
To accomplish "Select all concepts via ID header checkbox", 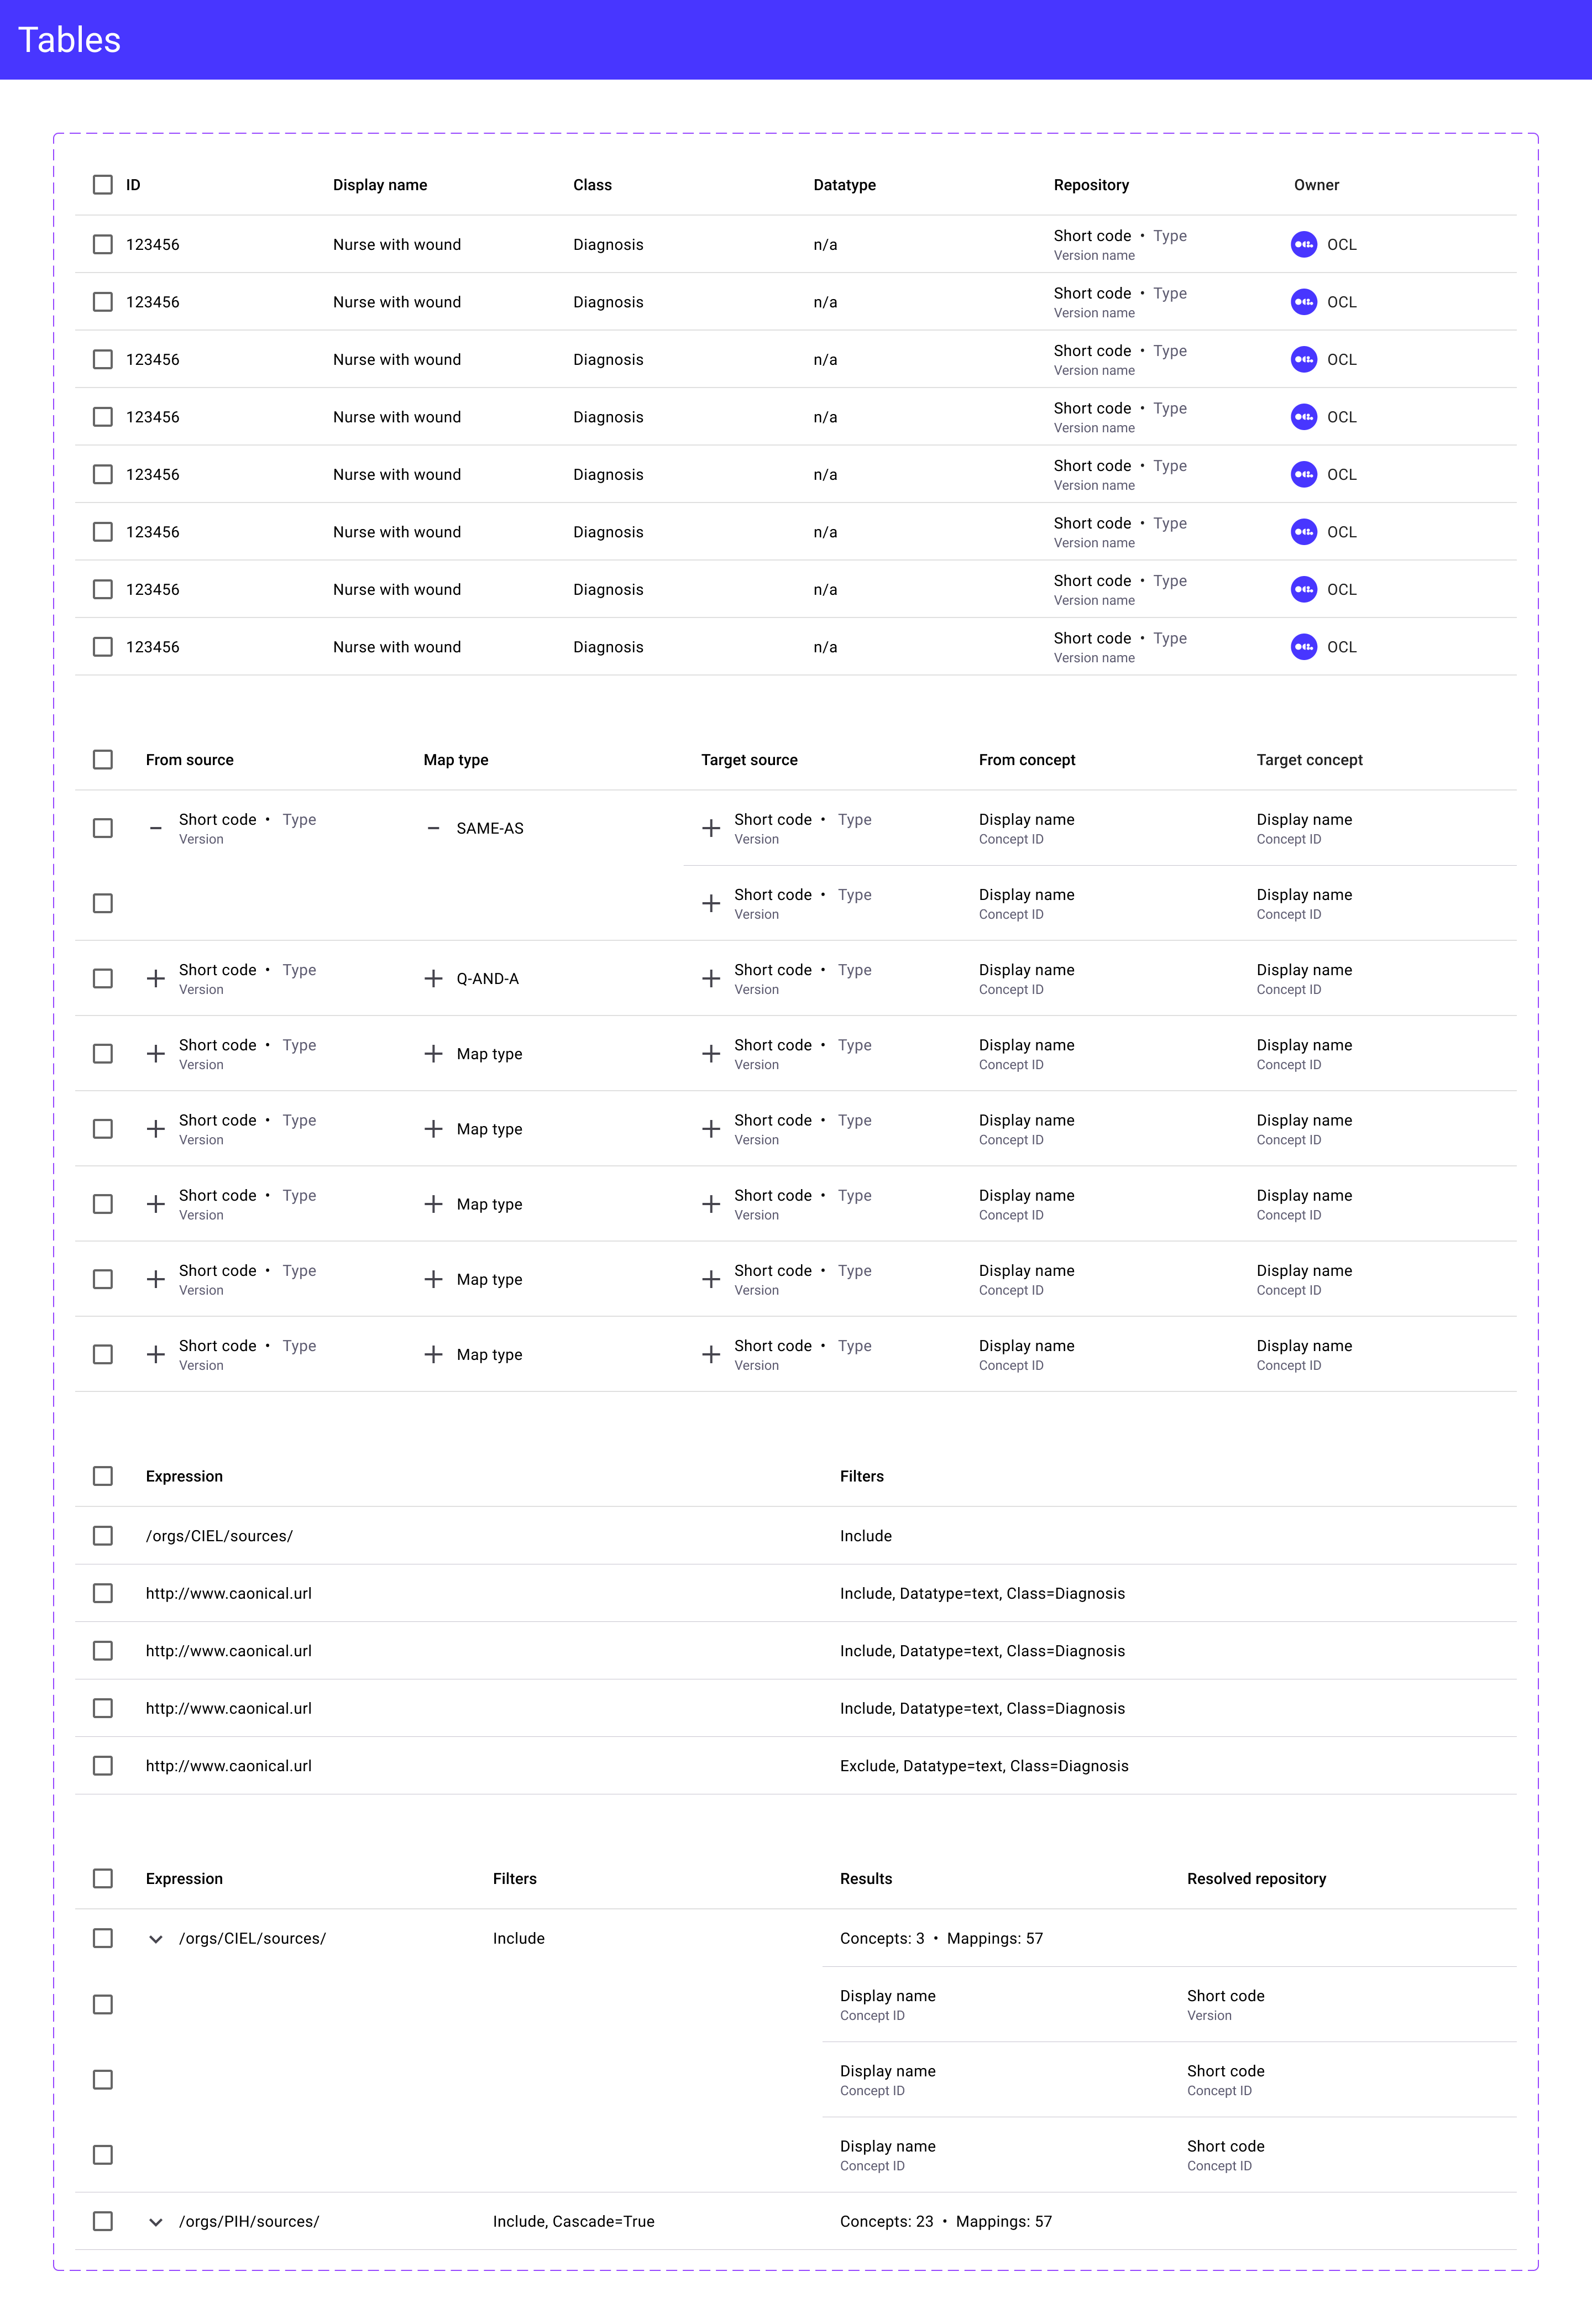I will [x=102, y=185].
